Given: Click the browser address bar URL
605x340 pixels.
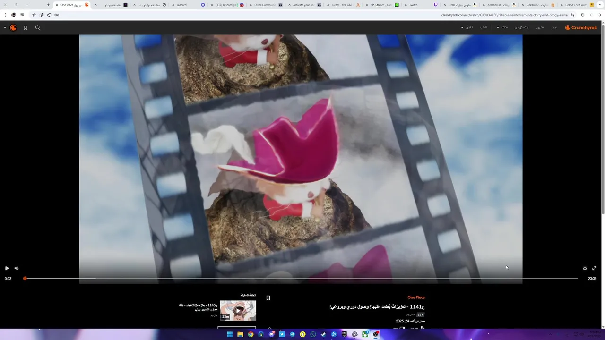Looking at the screenshot, I should coord(504,15).
